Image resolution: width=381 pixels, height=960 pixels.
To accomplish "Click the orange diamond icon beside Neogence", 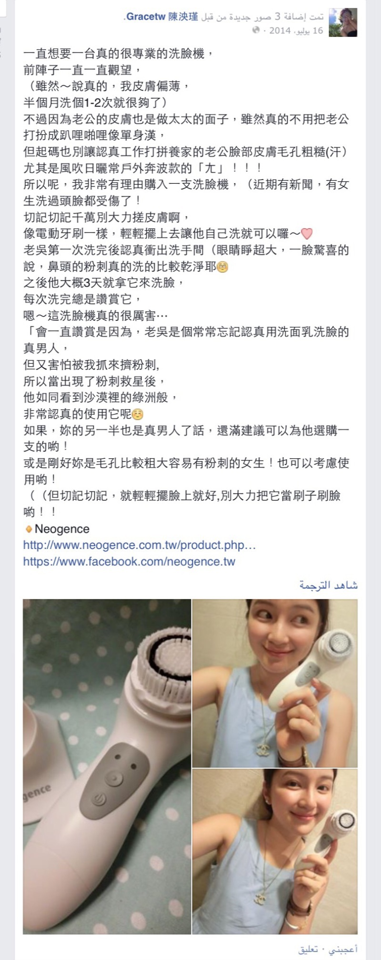I will coord(29,529).
